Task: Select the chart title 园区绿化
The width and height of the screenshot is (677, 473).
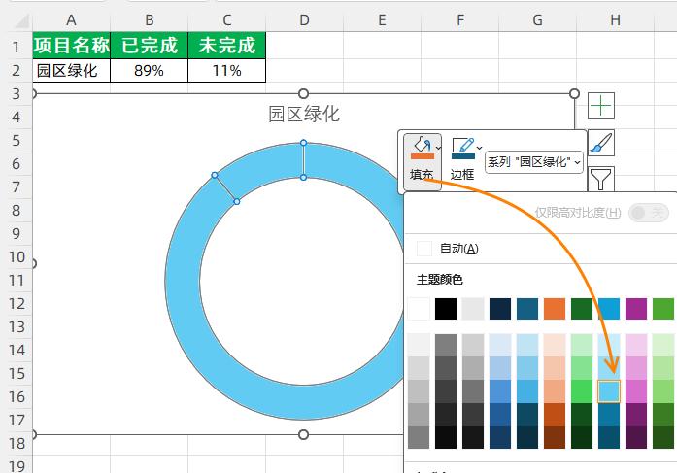Action: (x=304, y=115)
